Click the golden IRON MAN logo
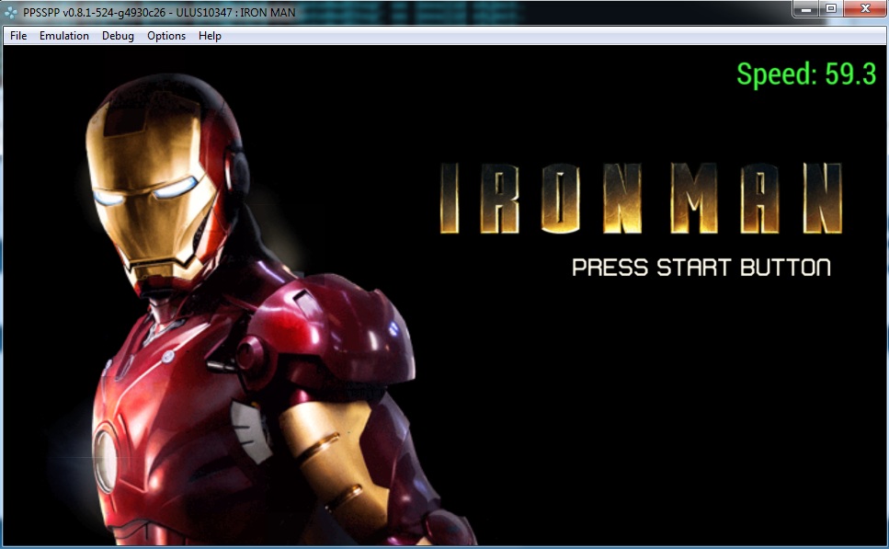 pos(641,200)
